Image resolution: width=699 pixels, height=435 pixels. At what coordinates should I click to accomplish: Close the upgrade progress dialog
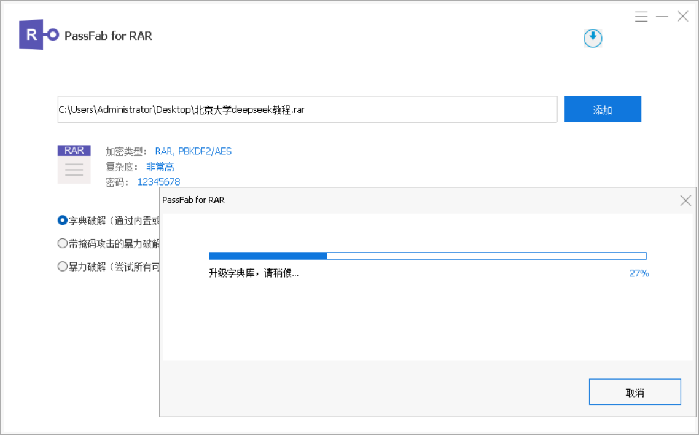click(685, 200)
